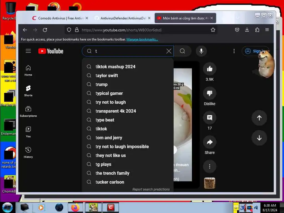284x213 pixels.
Task: Open the History sidebar item
Action: pyautogui.click(x=28, y=153)
